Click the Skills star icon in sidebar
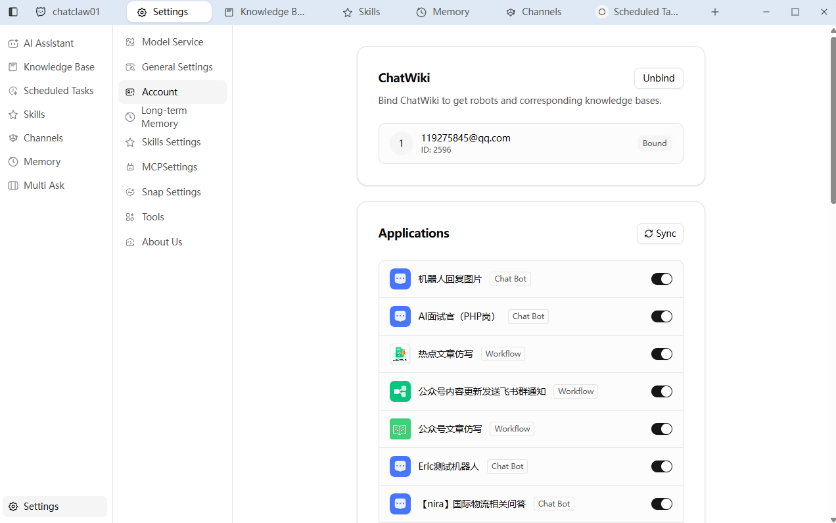 click(13, 114)
